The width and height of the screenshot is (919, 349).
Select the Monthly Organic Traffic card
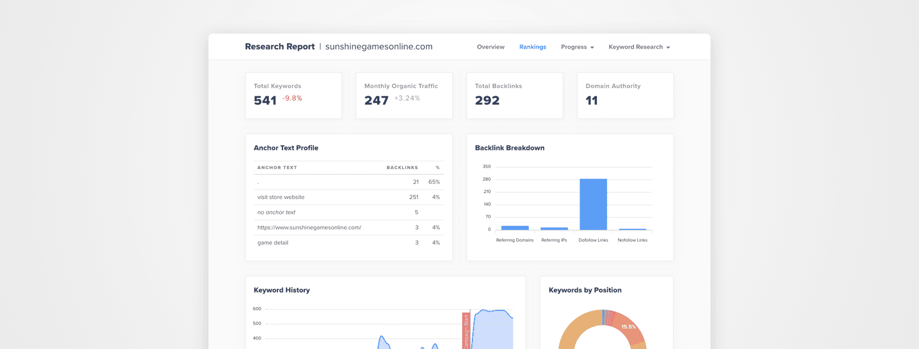[x=403, y=95]
